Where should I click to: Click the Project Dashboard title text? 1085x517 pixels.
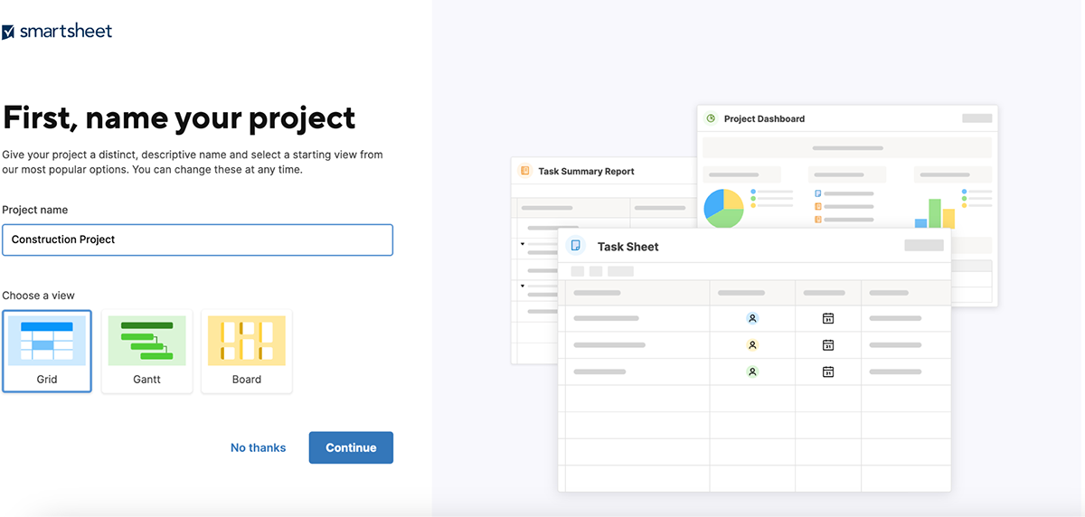click(764, 118)
